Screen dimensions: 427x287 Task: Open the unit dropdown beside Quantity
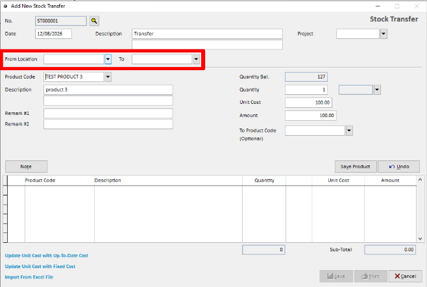pos(377,90)
